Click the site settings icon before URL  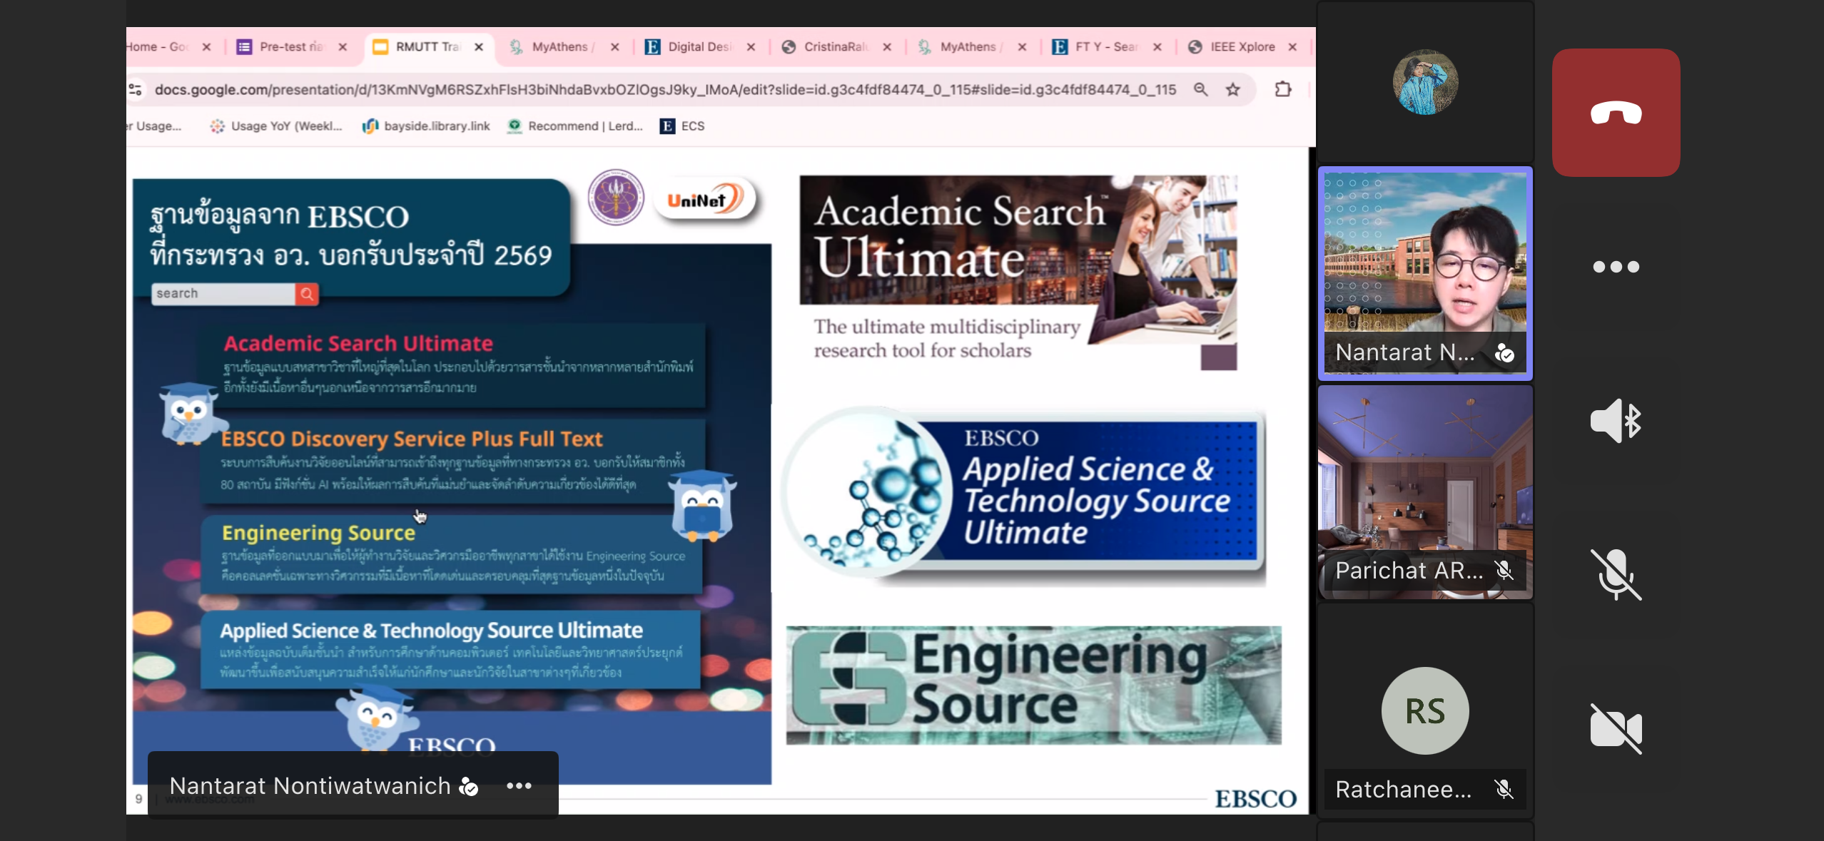136,90
